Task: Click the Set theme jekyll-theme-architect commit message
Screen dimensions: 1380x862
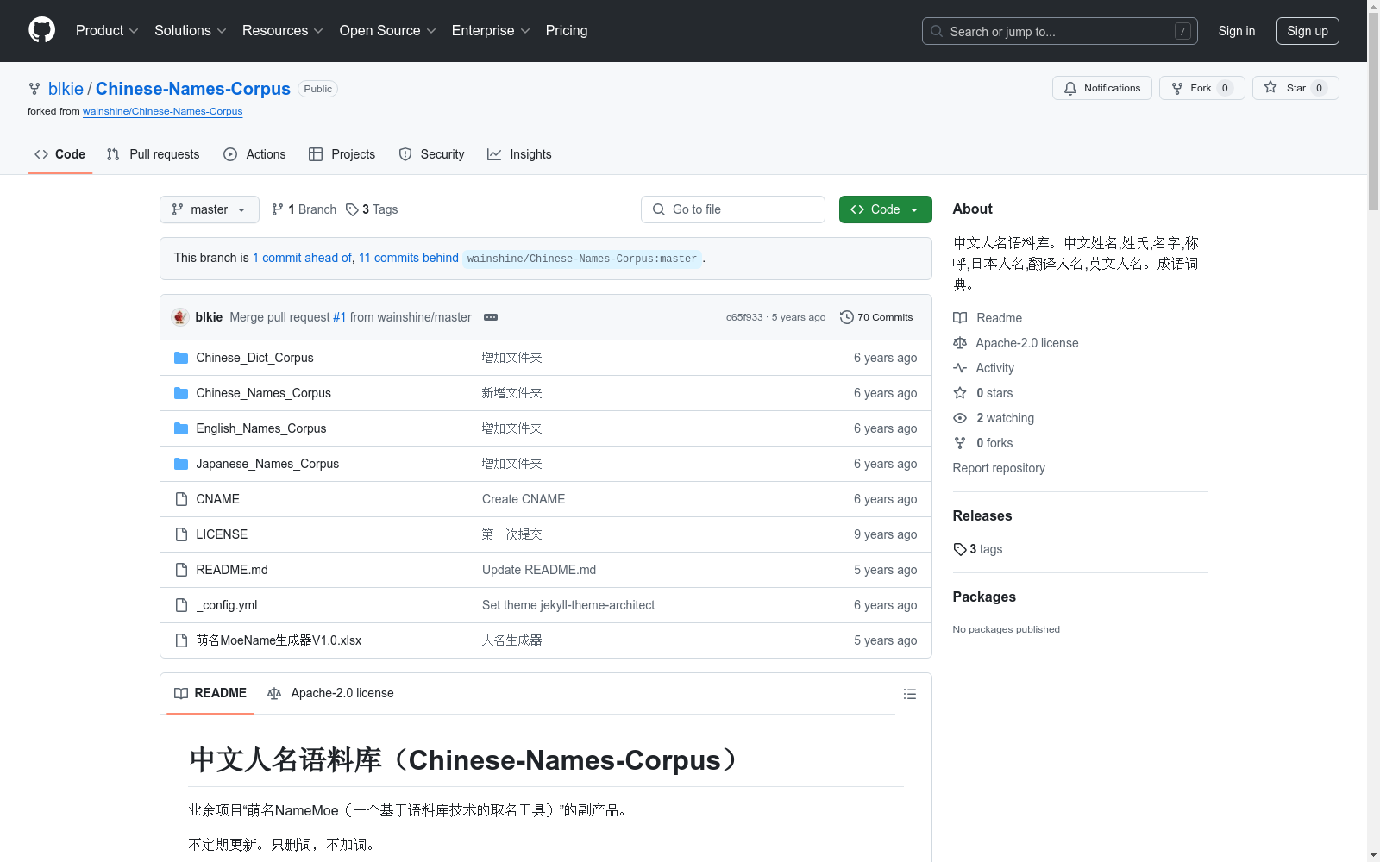Action: (x=568, y=605)
